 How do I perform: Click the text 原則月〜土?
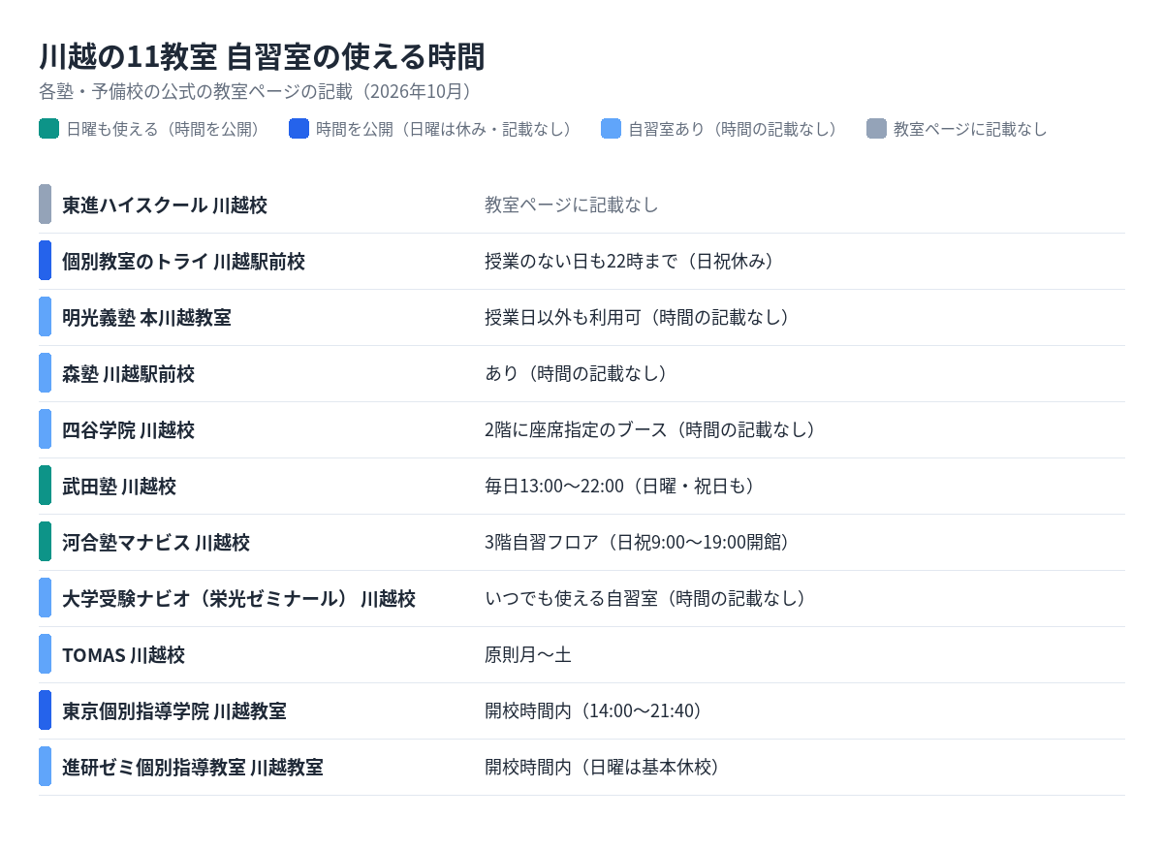click(x=528, y=655)
